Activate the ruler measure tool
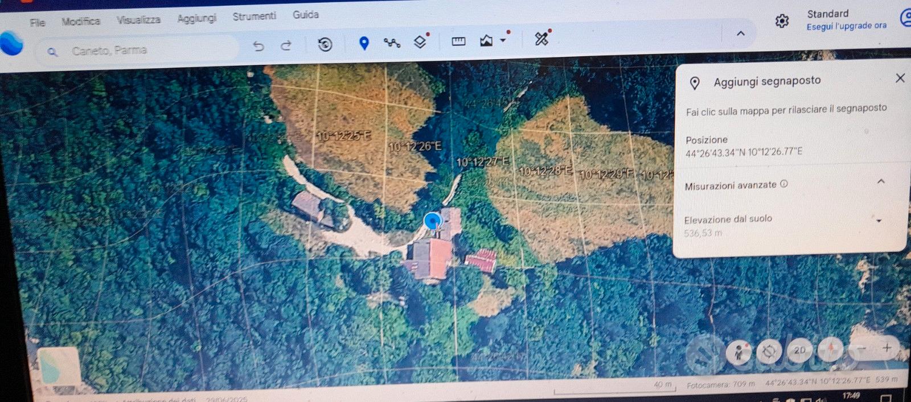Screen dimensions: 911x402 pos(458,41)
